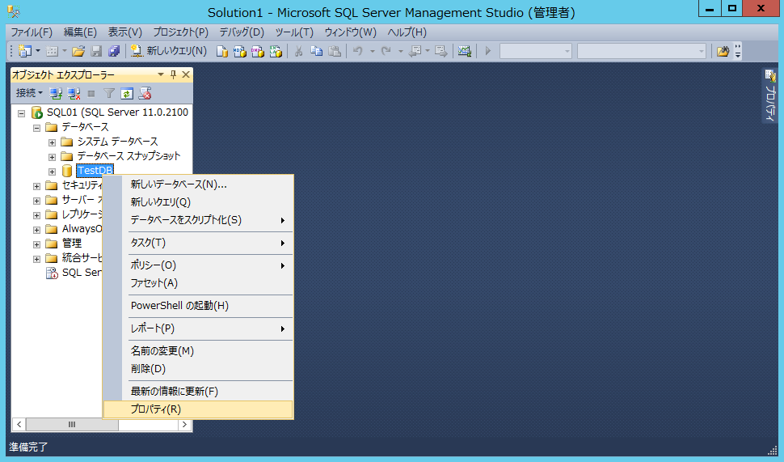784x462 pixels.
Task: Click the Disconnect icon in Object Explorer
Action: tap(74, 93)
